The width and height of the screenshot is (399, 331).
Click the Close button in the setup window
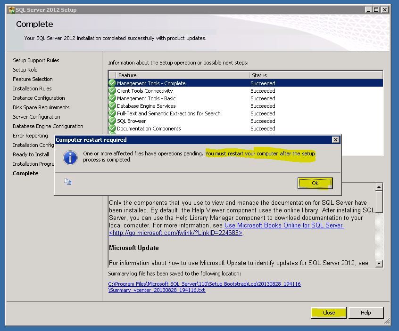coord(329,313)
